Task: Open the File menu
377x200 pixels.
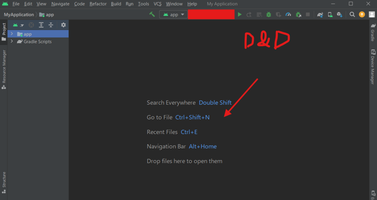Action: coord(16,4)
